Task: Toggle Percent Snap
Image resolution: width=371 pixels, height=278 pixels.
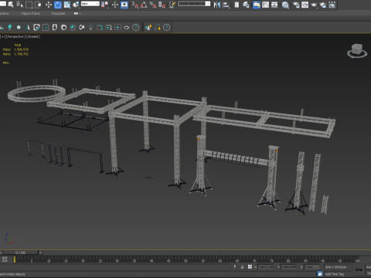Action: click(x=153, y=5)
